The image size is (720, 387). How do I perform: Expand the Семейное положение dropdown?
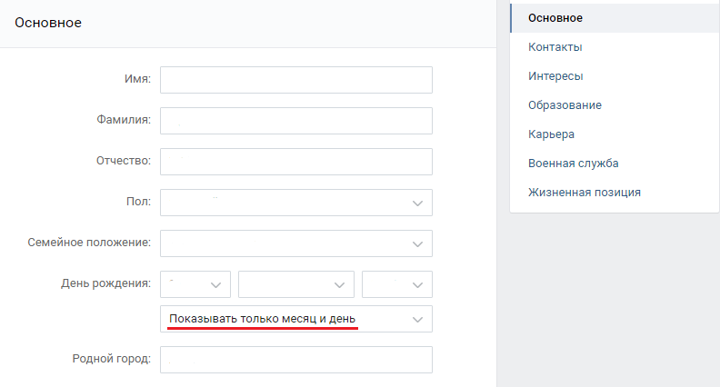[x=296, y=243]
